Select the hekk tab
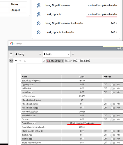Viewport: 123px width, 145px height. (x=56, y=54)
